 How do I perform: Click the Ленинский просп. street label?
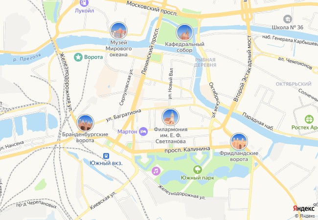150,51
